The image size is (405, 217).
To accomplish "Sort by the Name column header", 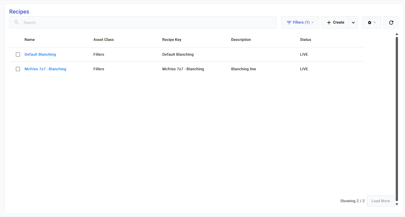I will tap(30, 40).
